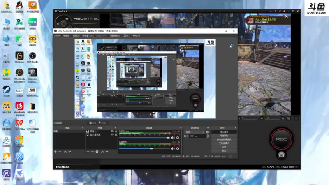Viewport: 329px width, 185px height.
Task: Lock the 显示器采集 source
Action: pyautogui.click(x=116, y=135)
